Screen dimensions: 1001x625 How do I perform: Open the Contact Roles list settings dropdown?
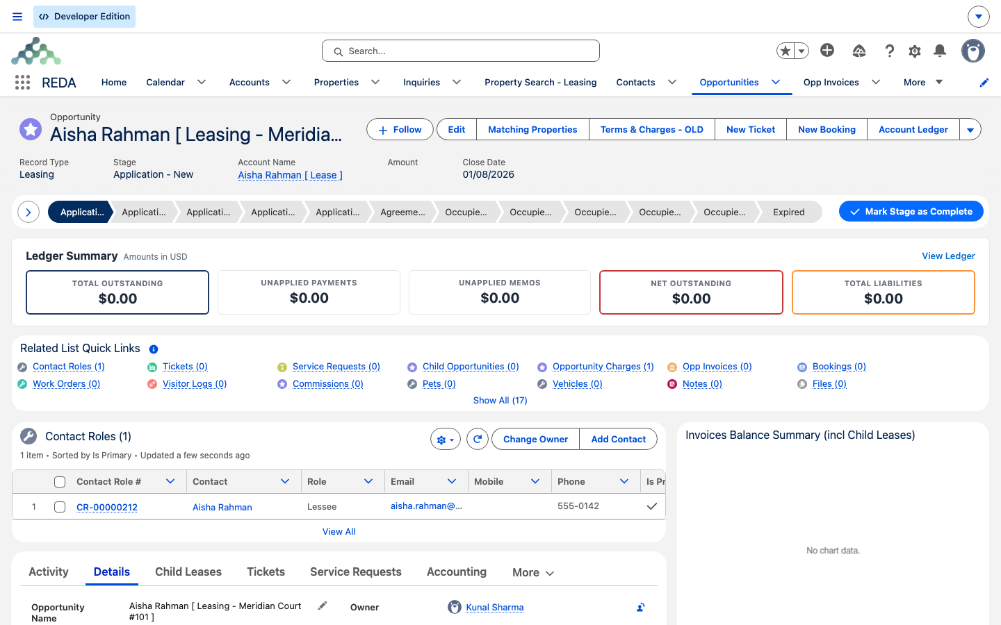click(446, 439)
